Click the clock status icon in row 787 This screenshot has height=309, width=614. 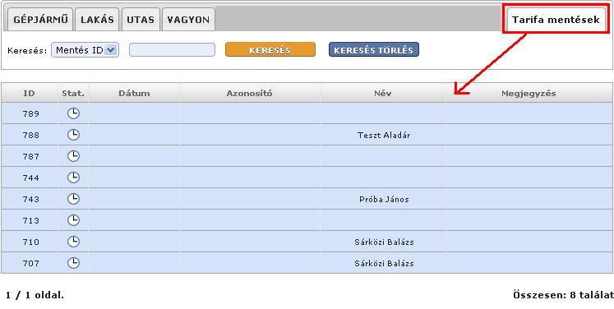pos(73,156)
